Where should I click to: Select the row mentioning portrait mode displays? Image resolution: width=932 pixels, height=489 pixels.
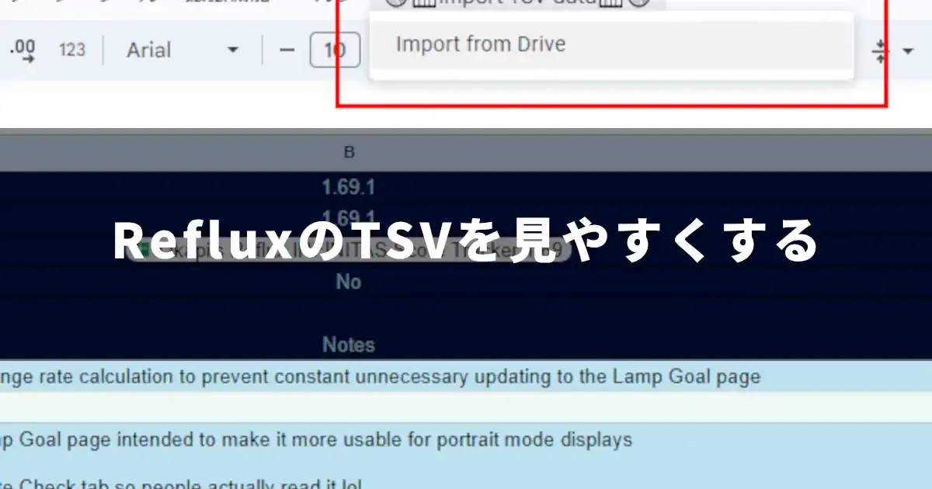(x=466, y=440)
